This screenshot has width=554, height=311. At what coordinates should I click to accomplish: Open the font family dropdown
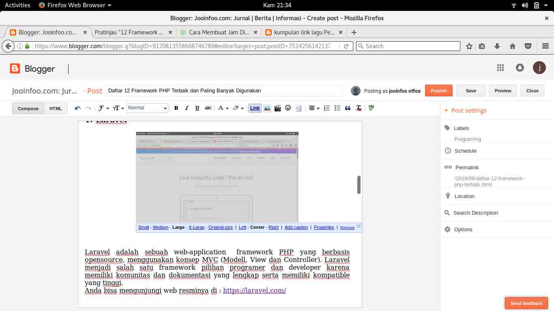click(104, 108)
